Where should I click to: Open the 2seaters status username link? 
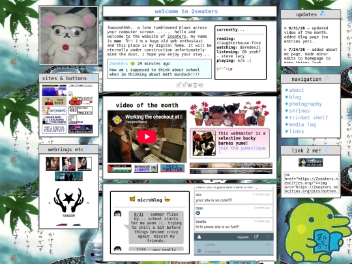click(119, 63)
